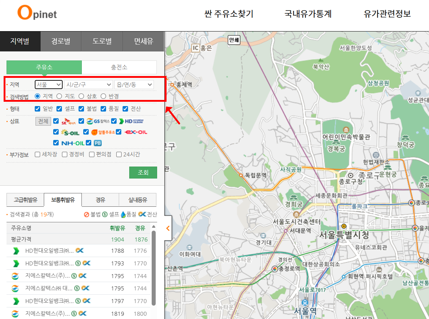Open the 국내유가통계 menu
The width and height of the screenshot is (429, 319).
308,14
